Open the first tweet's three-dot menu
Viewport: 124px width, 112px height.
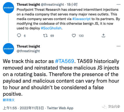click(118, 4)
